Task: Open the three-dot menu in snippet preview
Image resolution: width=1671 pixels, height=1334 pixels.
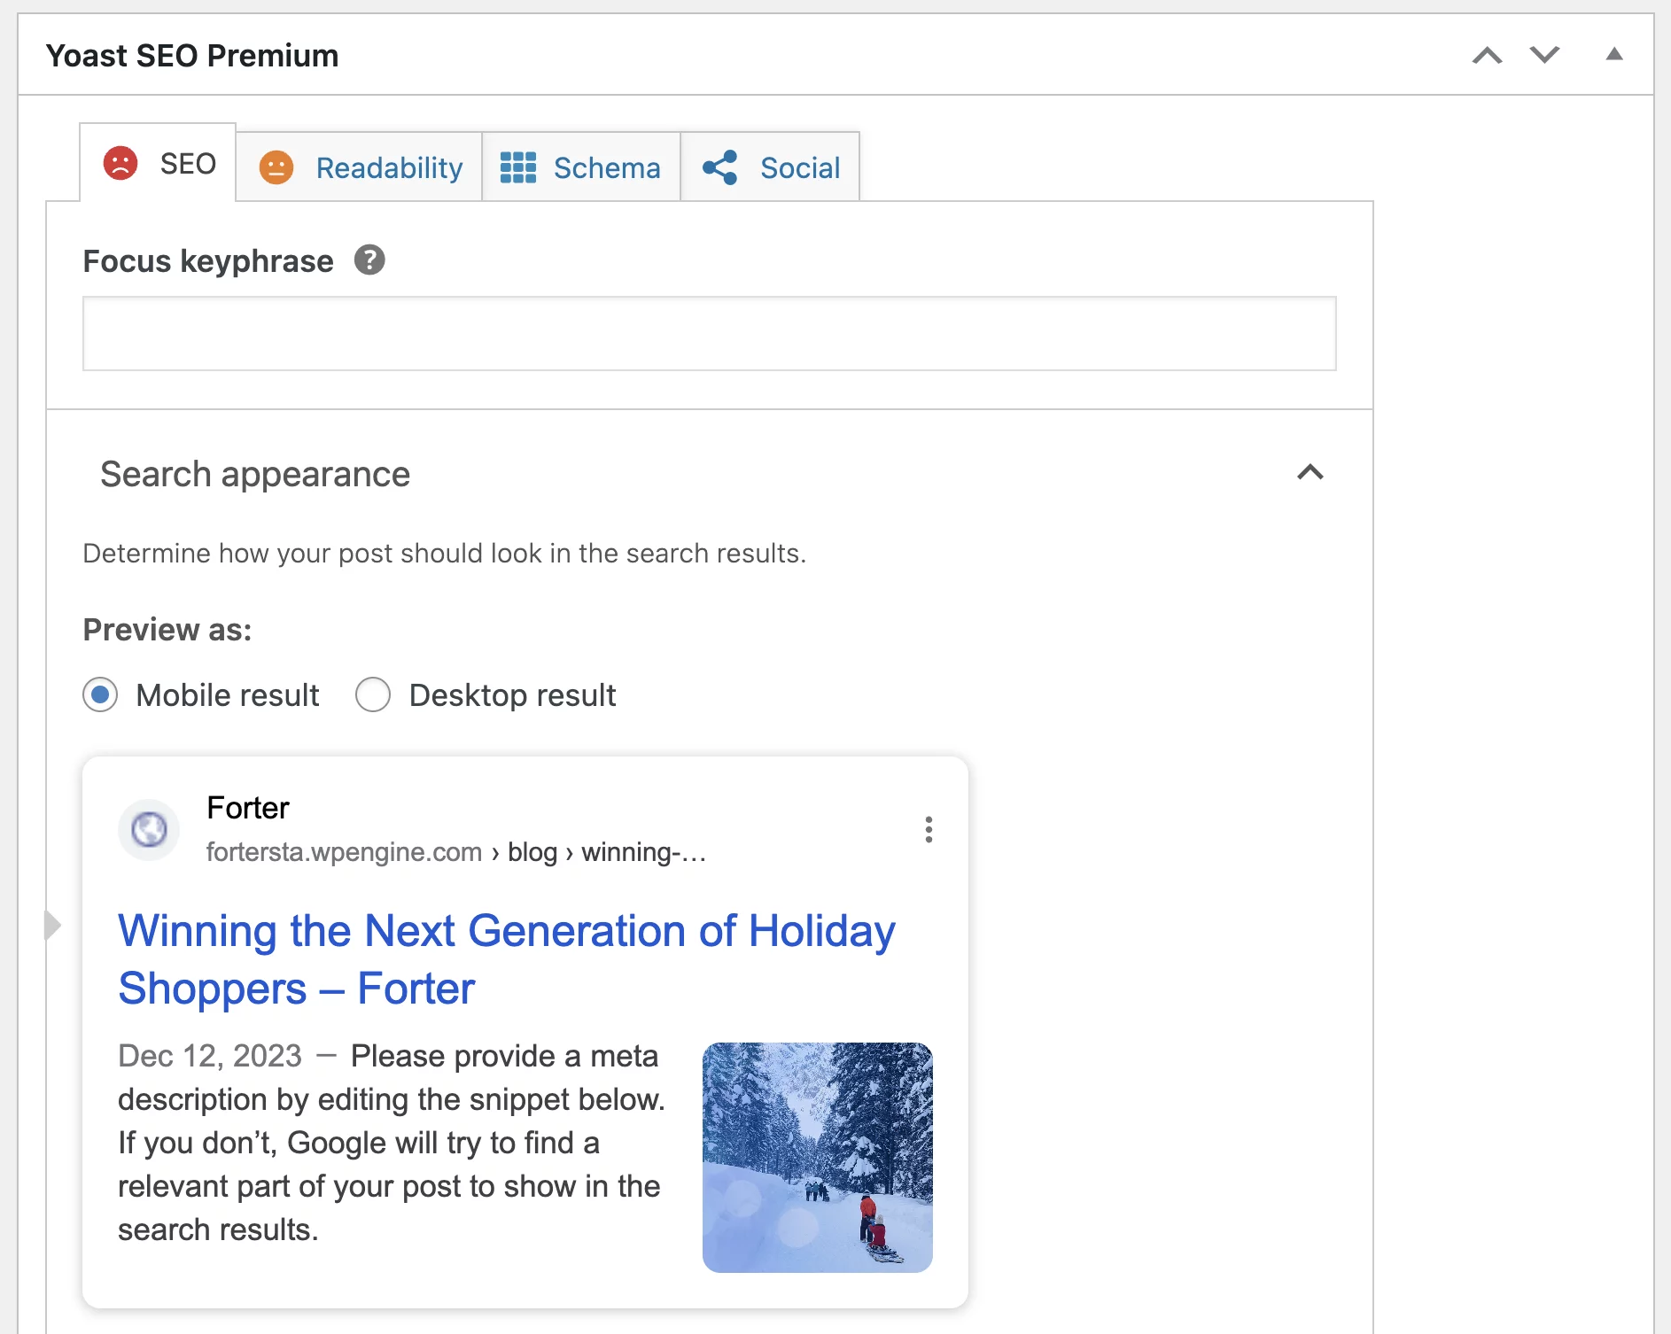Action: click(929, 830)
